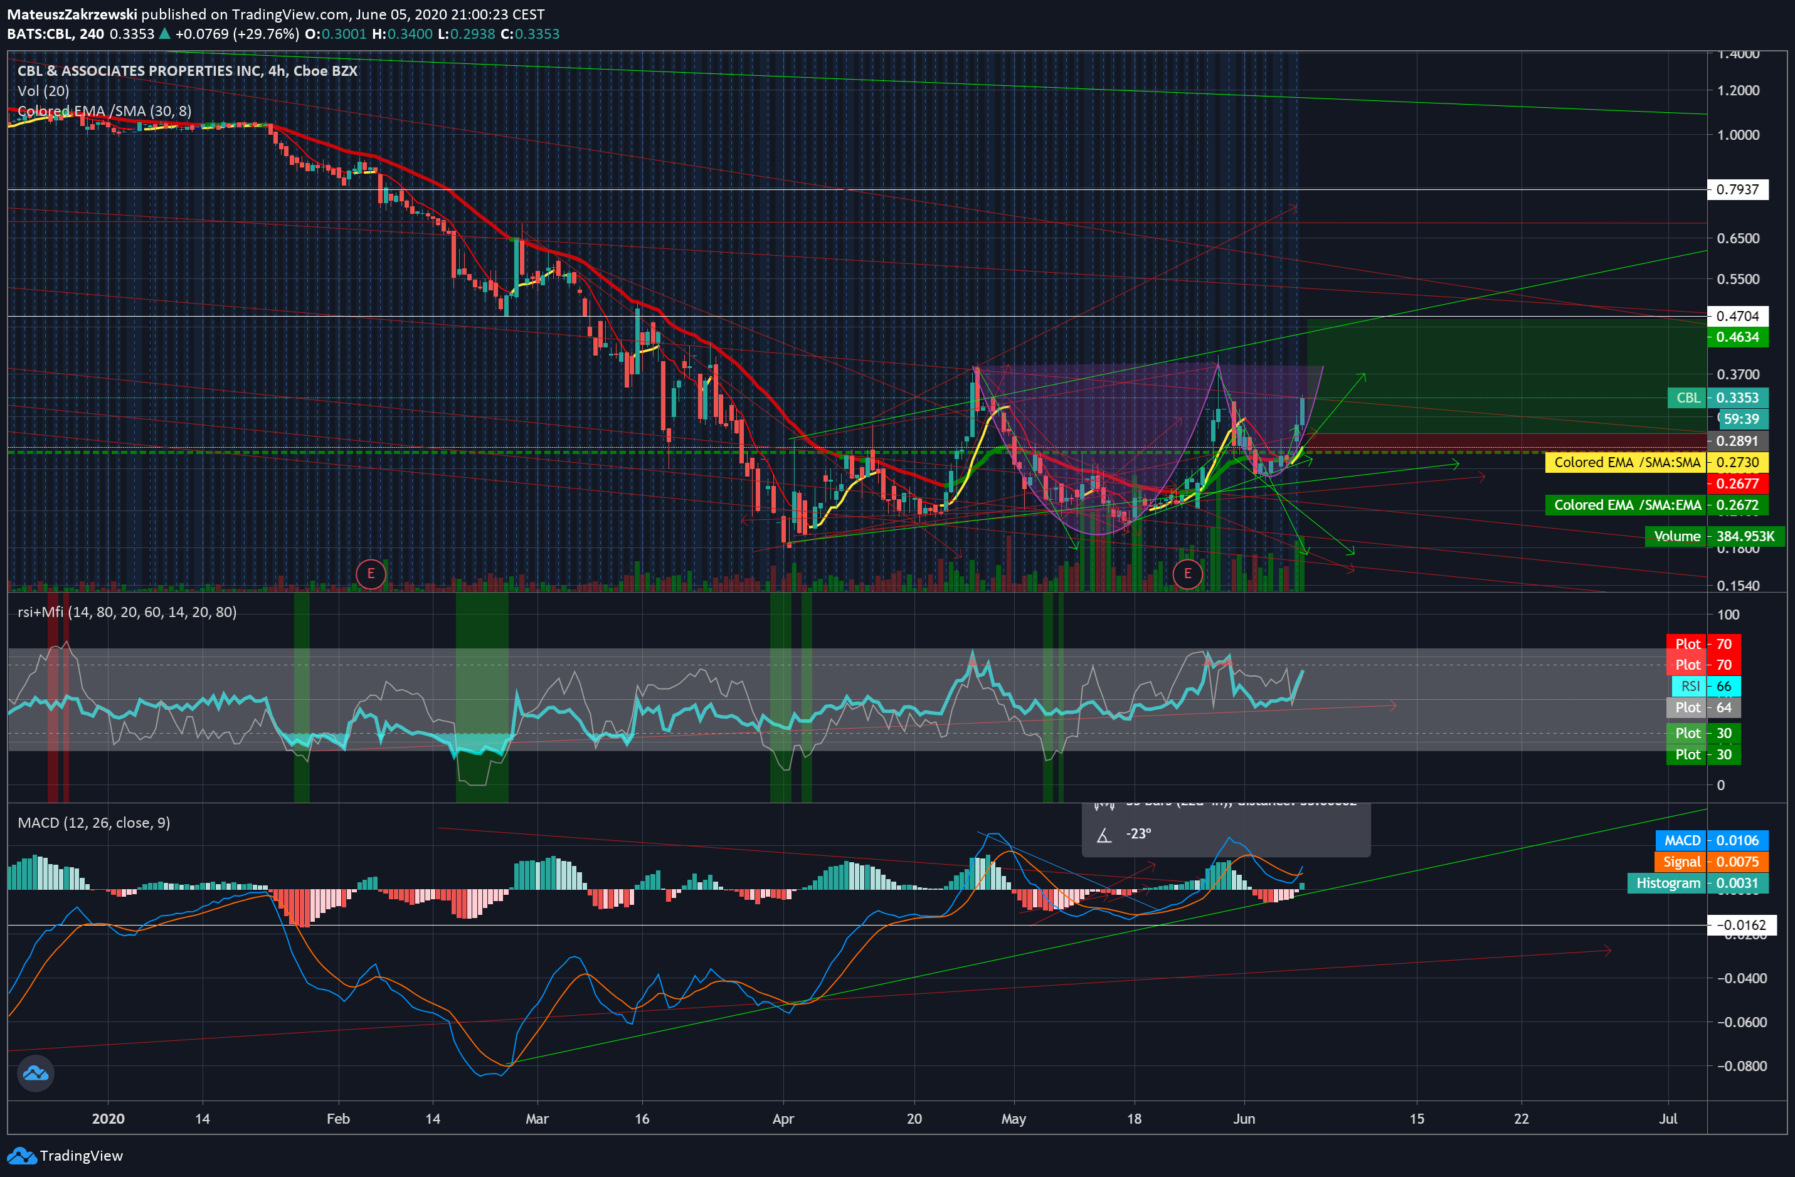This screenshot has height=1177, width=1795.
Task: Click the Histogram 0.0031 value label
Action: pyautogui.click(x=1698, y=883)
